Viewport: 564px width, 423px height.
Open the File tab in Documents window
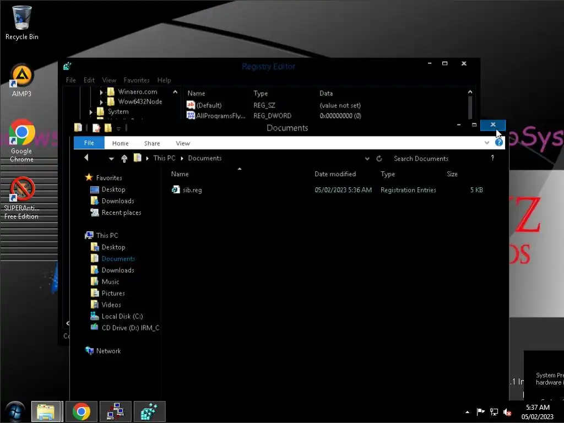click(89, 143)
